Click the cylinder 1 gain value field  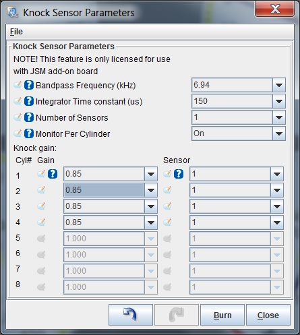pyautogui.click(x=104, y=174)
